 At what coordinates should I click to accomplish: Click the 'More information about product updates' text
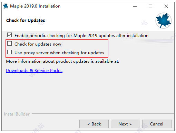[62, 61]
